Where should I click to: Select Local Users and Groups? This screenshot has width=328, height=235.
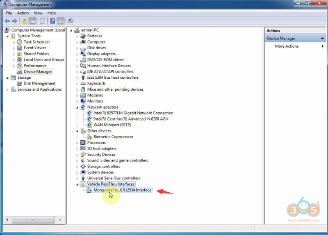[x=44, y=59]
